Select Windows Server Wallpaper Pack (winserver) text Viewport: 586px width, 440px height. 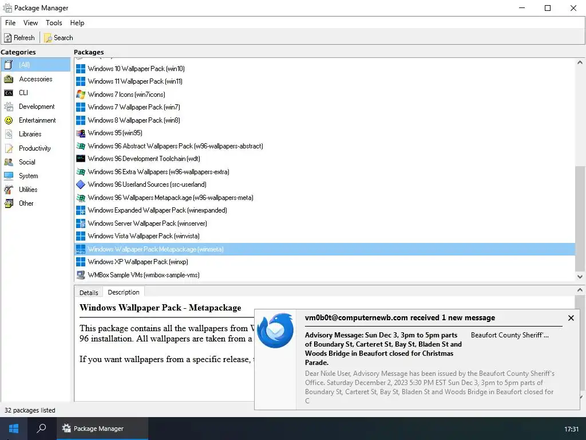coord(147,223)
